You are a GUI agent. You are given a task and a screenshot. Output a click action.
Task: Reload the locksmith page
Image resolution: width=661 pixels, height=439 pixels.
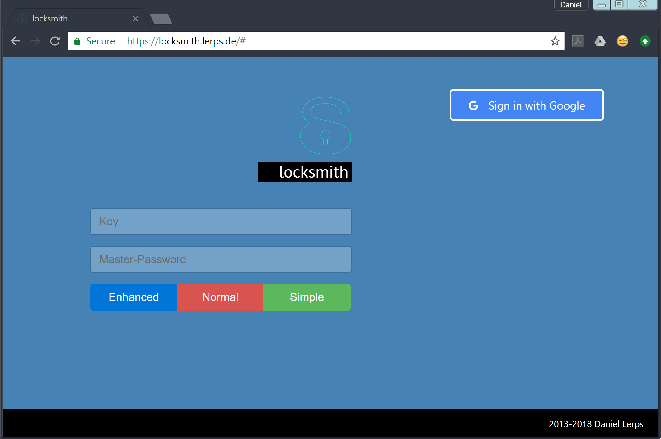[x=55, y=41]
